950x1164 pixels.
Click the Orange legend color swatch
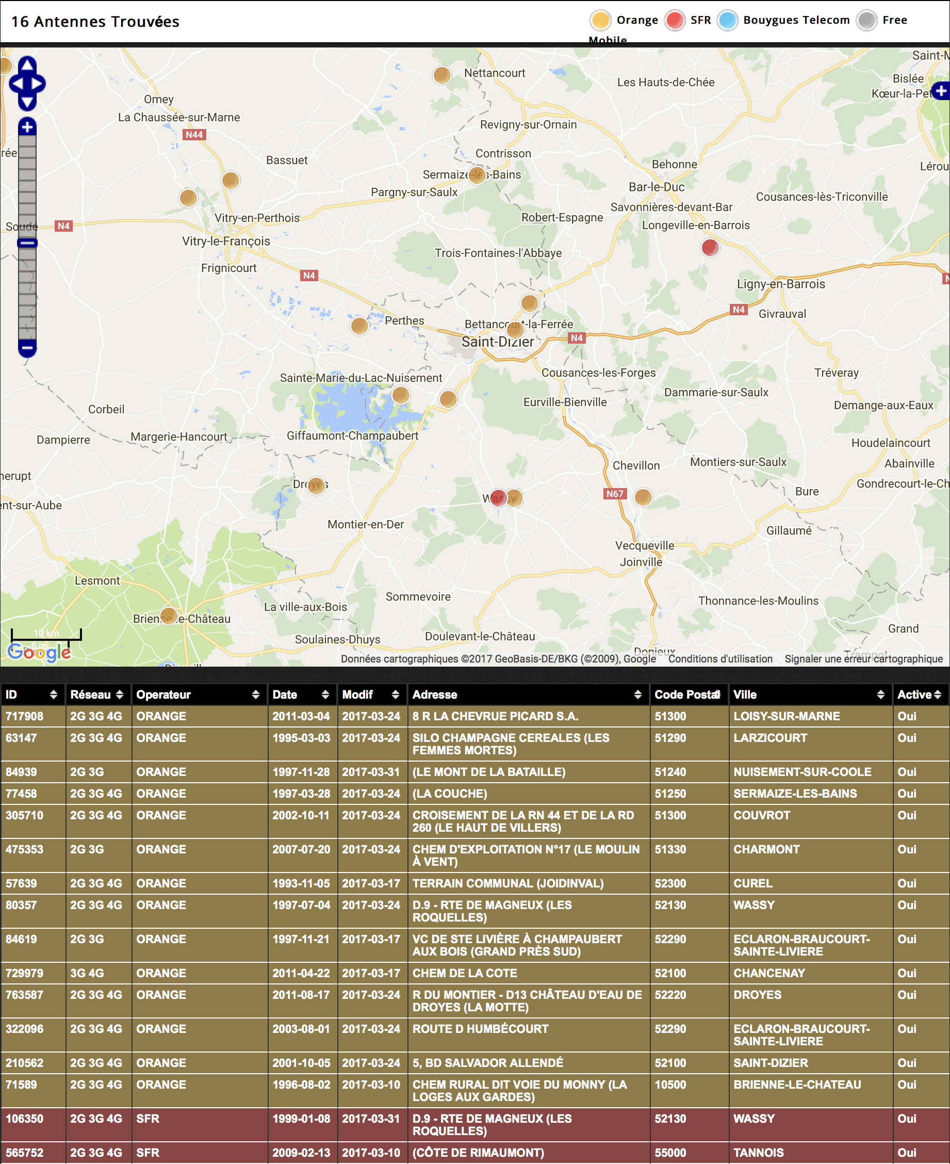[600, 20]
